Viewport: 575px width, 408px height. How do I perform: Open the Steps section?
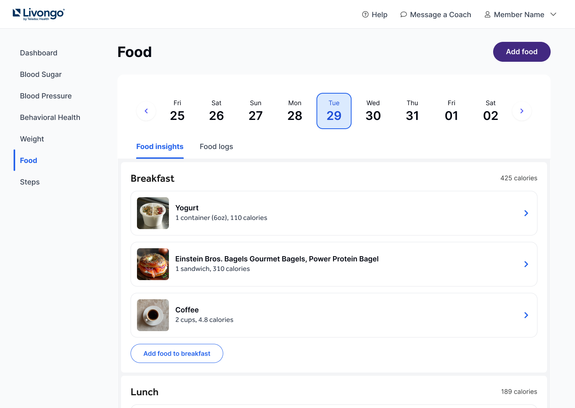30,182
